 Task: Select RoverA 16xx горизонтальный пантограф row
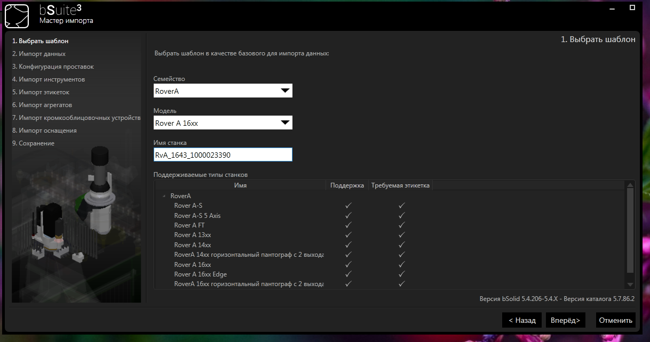(x=390, y=284)
